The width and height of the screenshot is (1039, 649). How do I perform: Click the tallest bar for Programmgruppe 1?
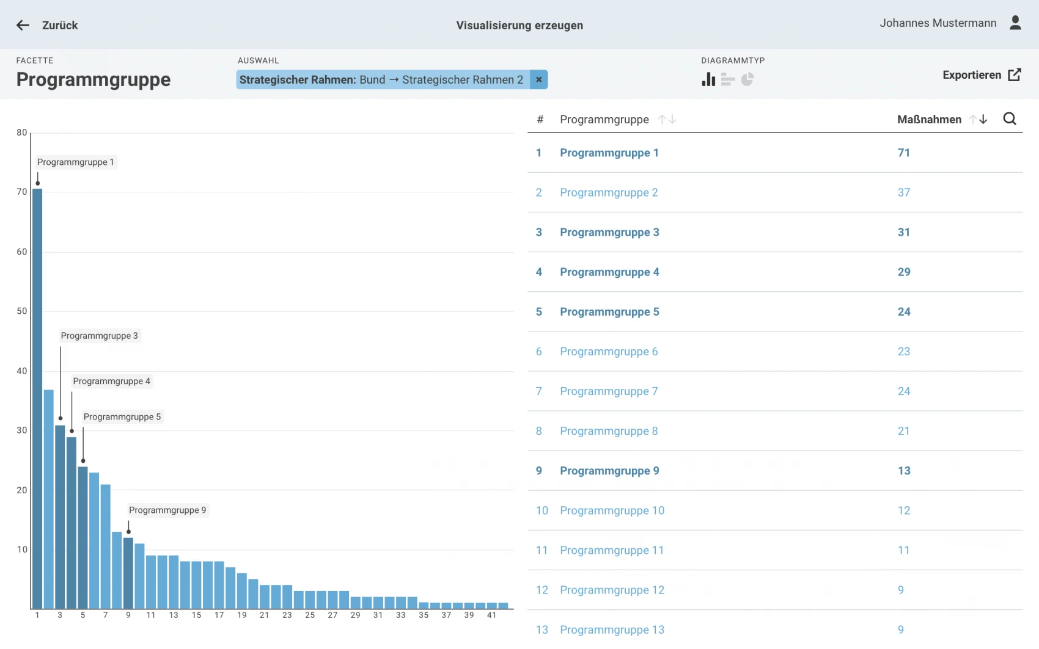point(37,397)
